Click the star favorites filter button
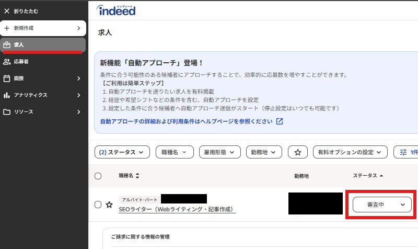The image size is (418, 249). point(298,152)
